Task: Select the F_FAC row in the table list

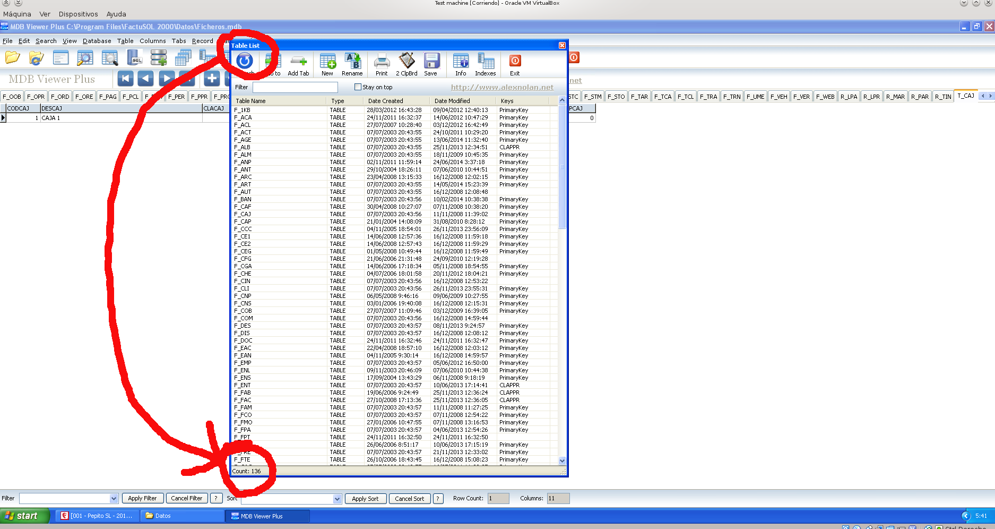Action: point(395,400)
